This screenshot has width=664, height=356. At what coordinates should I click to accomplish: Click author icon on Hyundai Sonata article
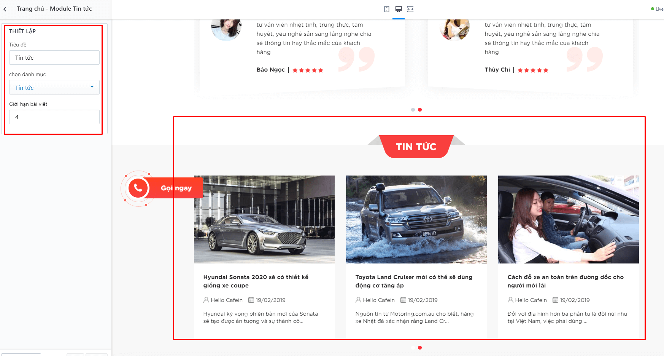point(207,300)
